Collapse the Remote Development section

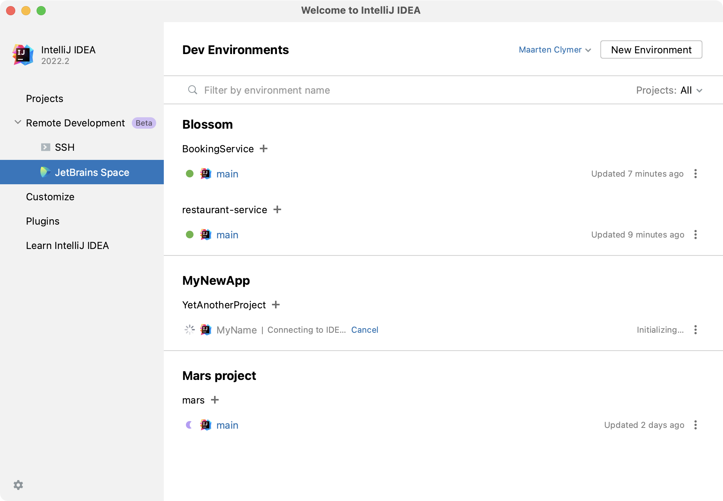[18, 123]
